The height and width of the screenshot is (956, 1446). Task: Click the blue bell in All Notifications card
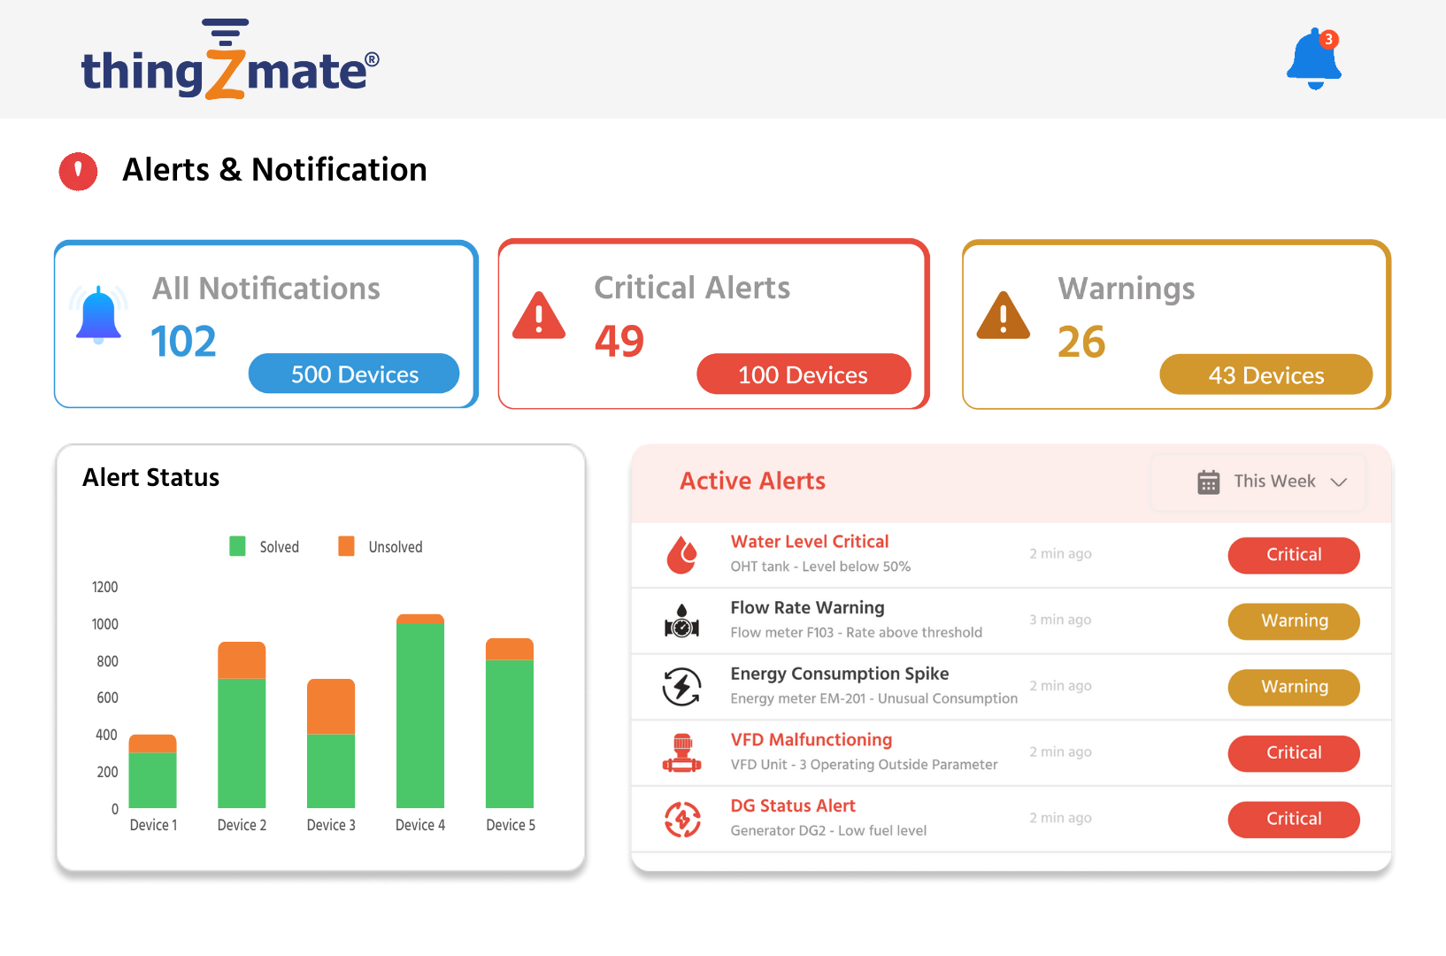pyautogui.click(x=98, y=315)
